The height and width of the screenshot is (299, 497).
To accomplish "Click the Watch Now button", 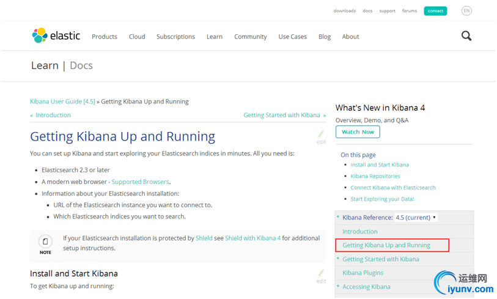I will 358,132.
